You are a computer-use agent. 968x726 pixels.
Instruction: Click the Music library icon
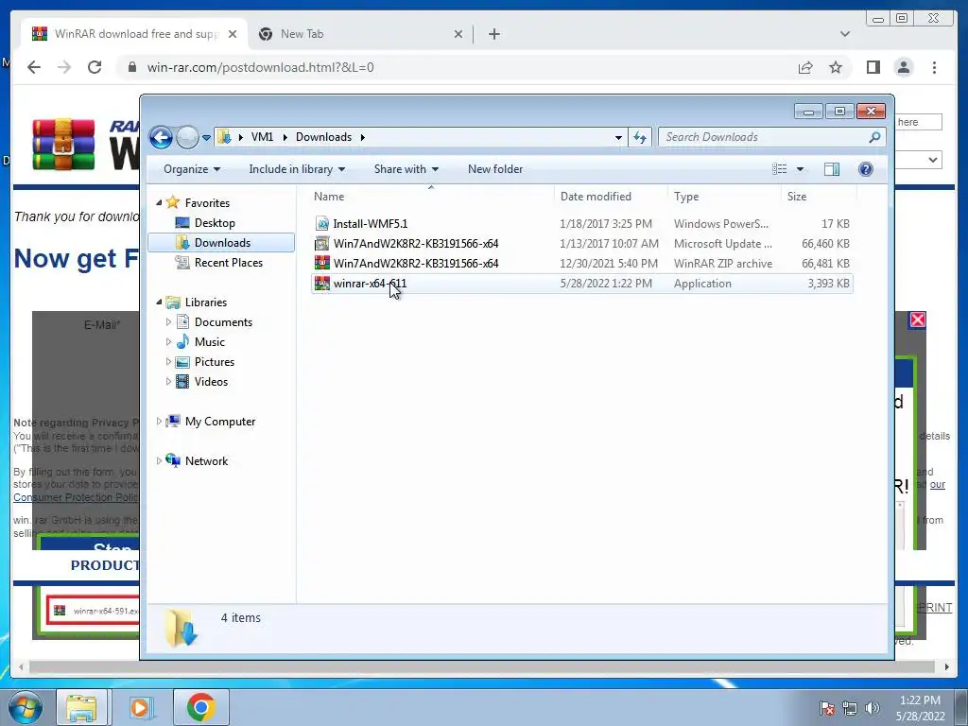coord(182,341)
